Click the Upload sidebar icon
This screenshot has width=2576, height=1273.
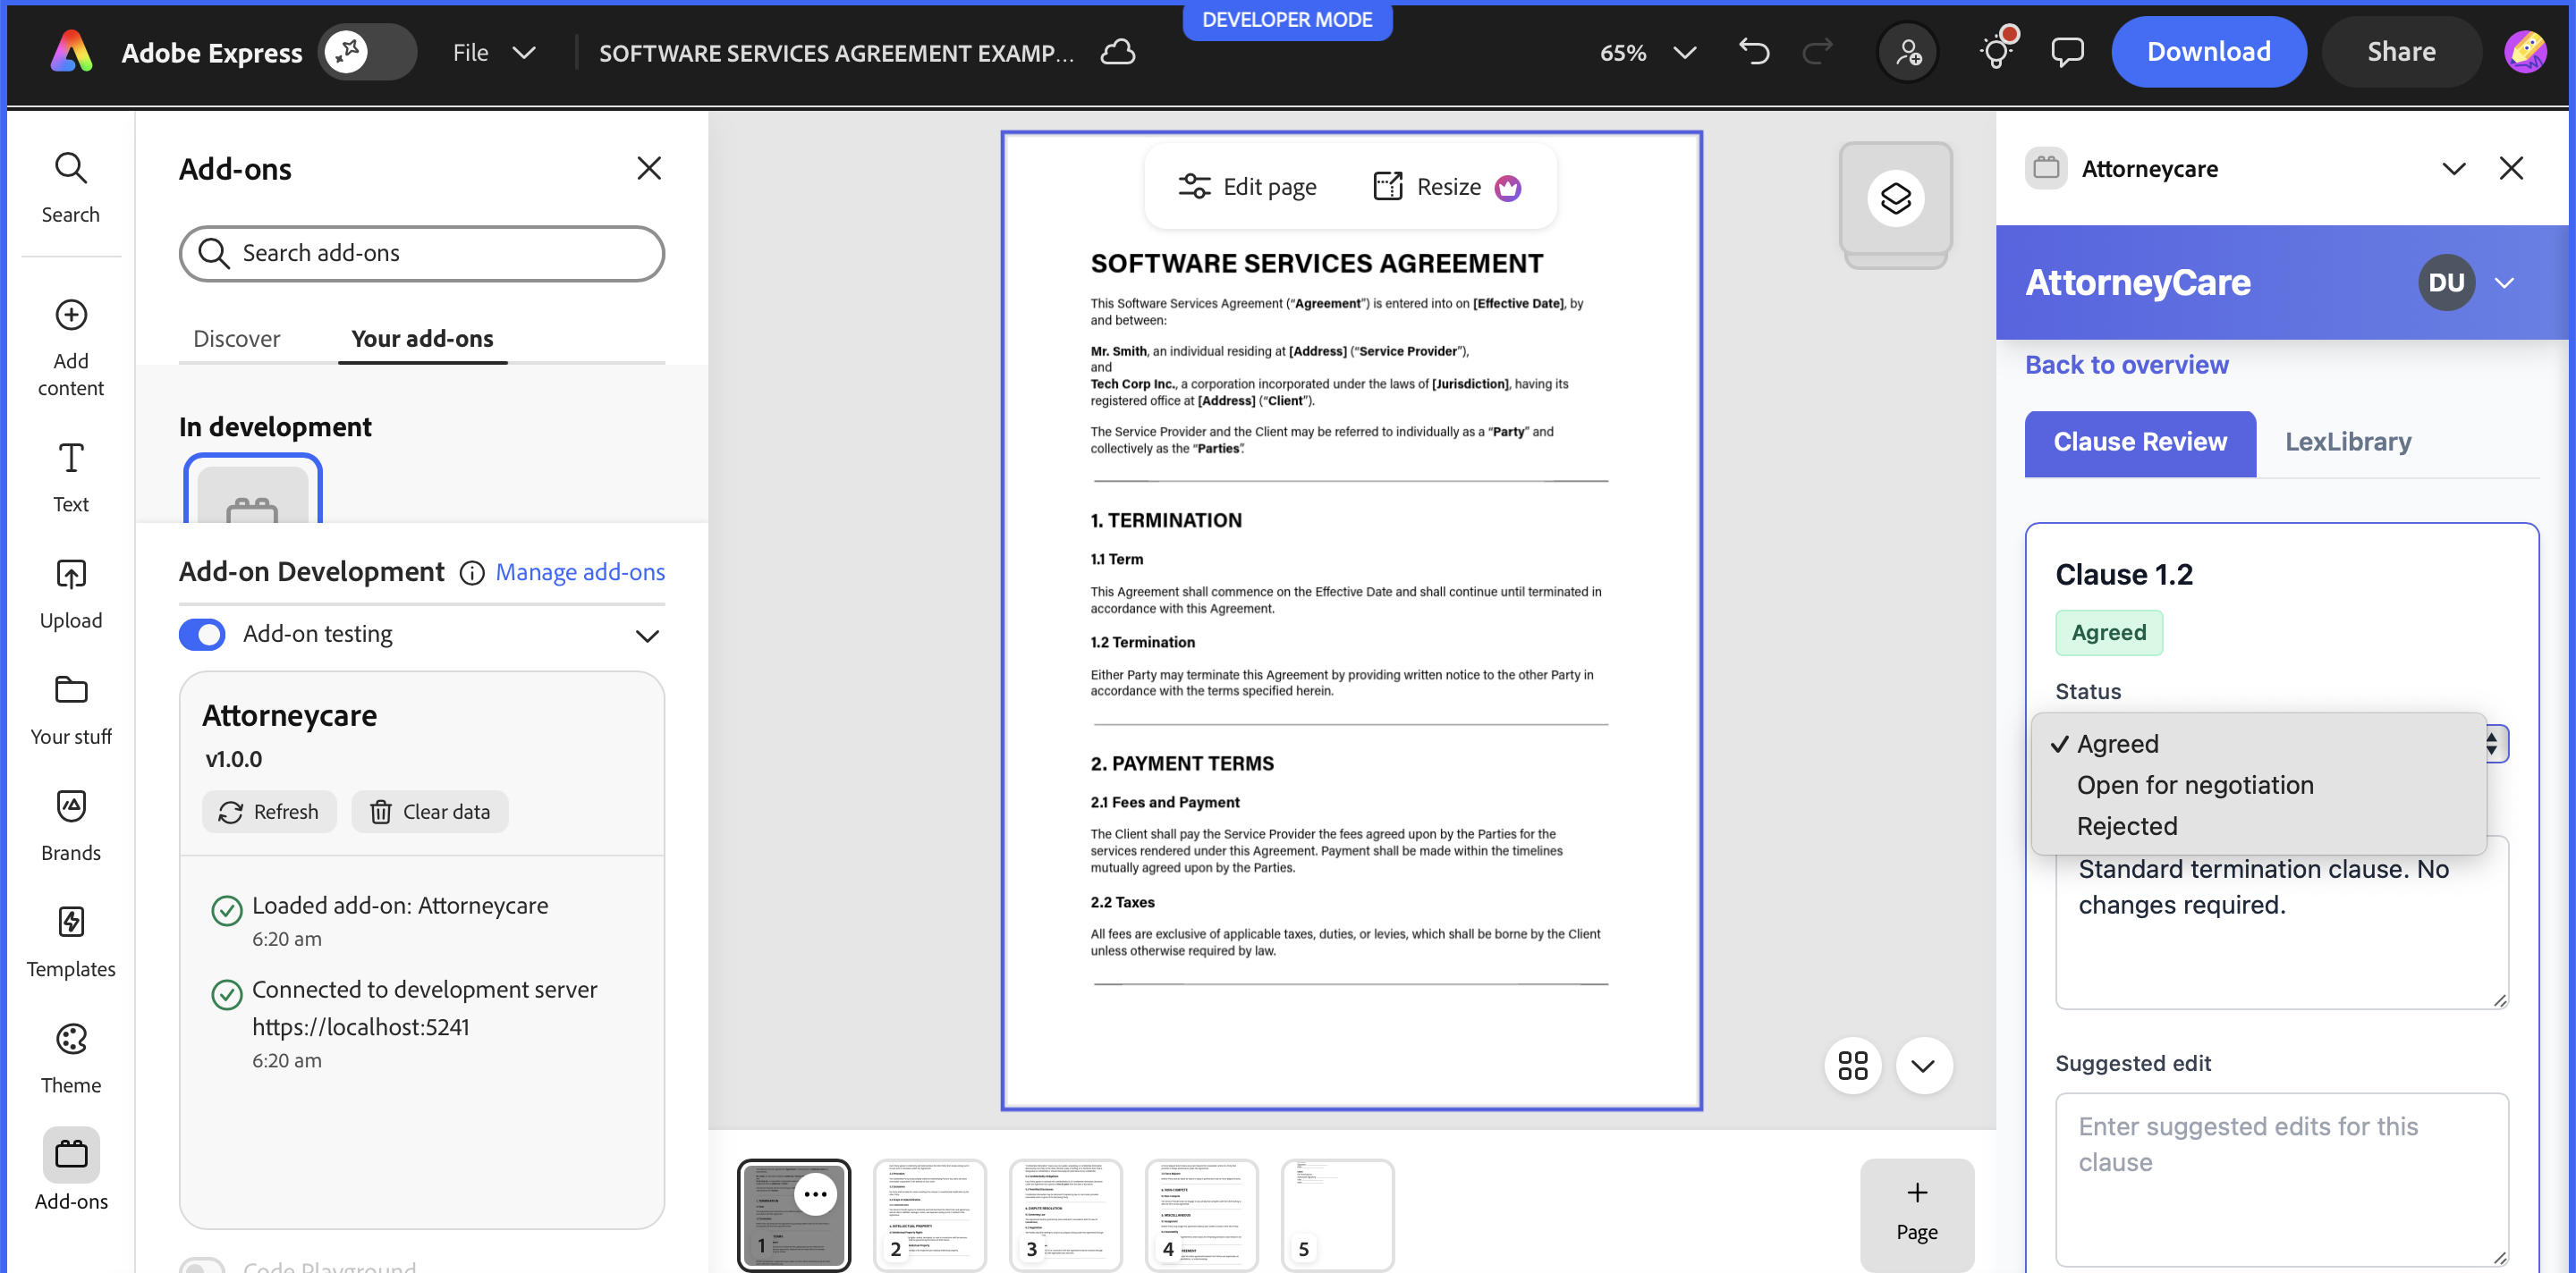(x=70, y=575)
